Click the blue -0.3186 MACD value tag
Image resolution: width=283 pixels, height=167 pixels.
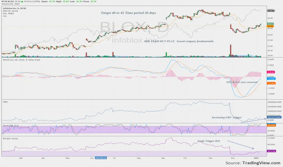(x=271, y=79)
